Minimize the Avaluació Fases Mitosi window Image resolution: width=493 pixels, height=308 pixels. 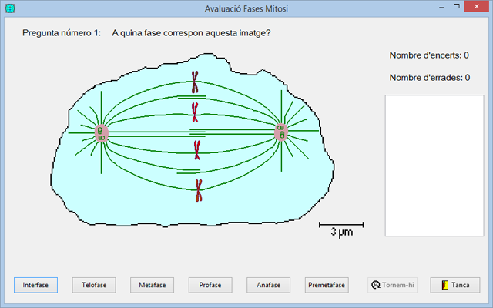point(441,7)
